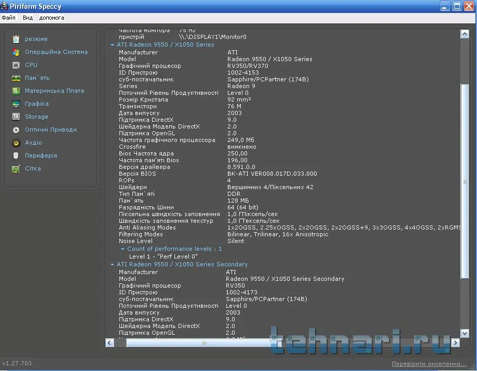
Task: Switch to the Аудіо section
Action: tap(33, 142)
